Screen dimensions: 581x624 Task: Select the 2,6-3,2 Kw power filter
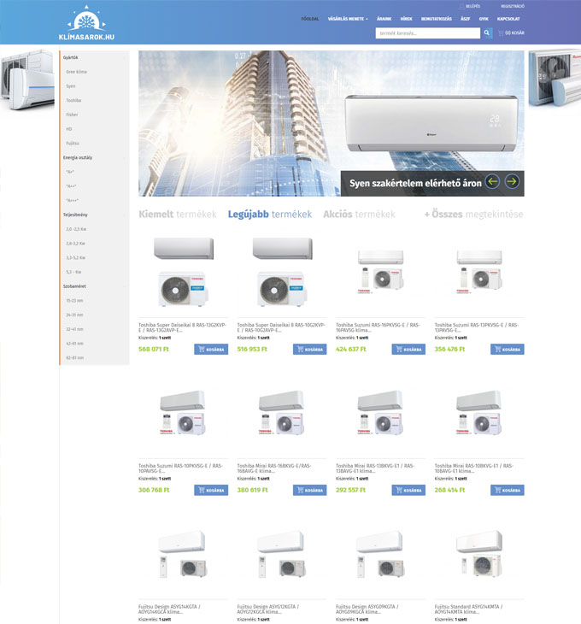tap(75, 244)
